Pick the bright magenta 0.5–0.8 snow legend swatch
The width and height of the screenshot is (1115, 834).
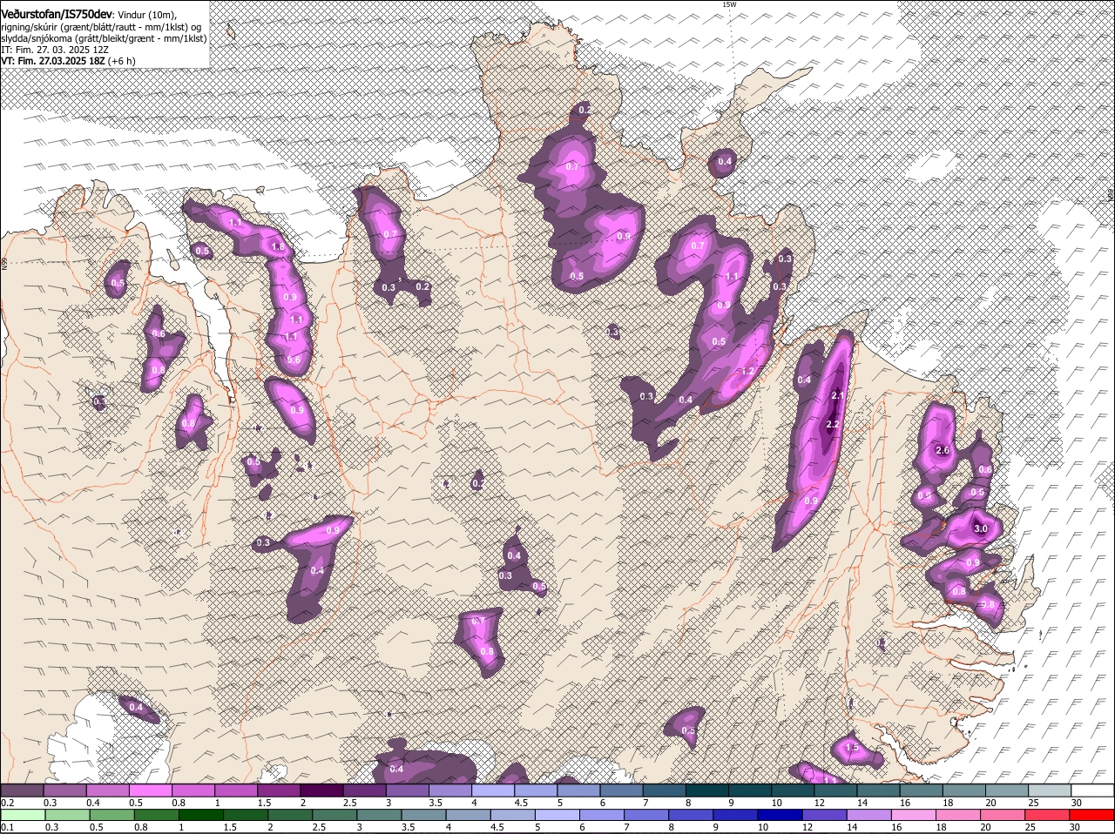[x=151, y=790]
